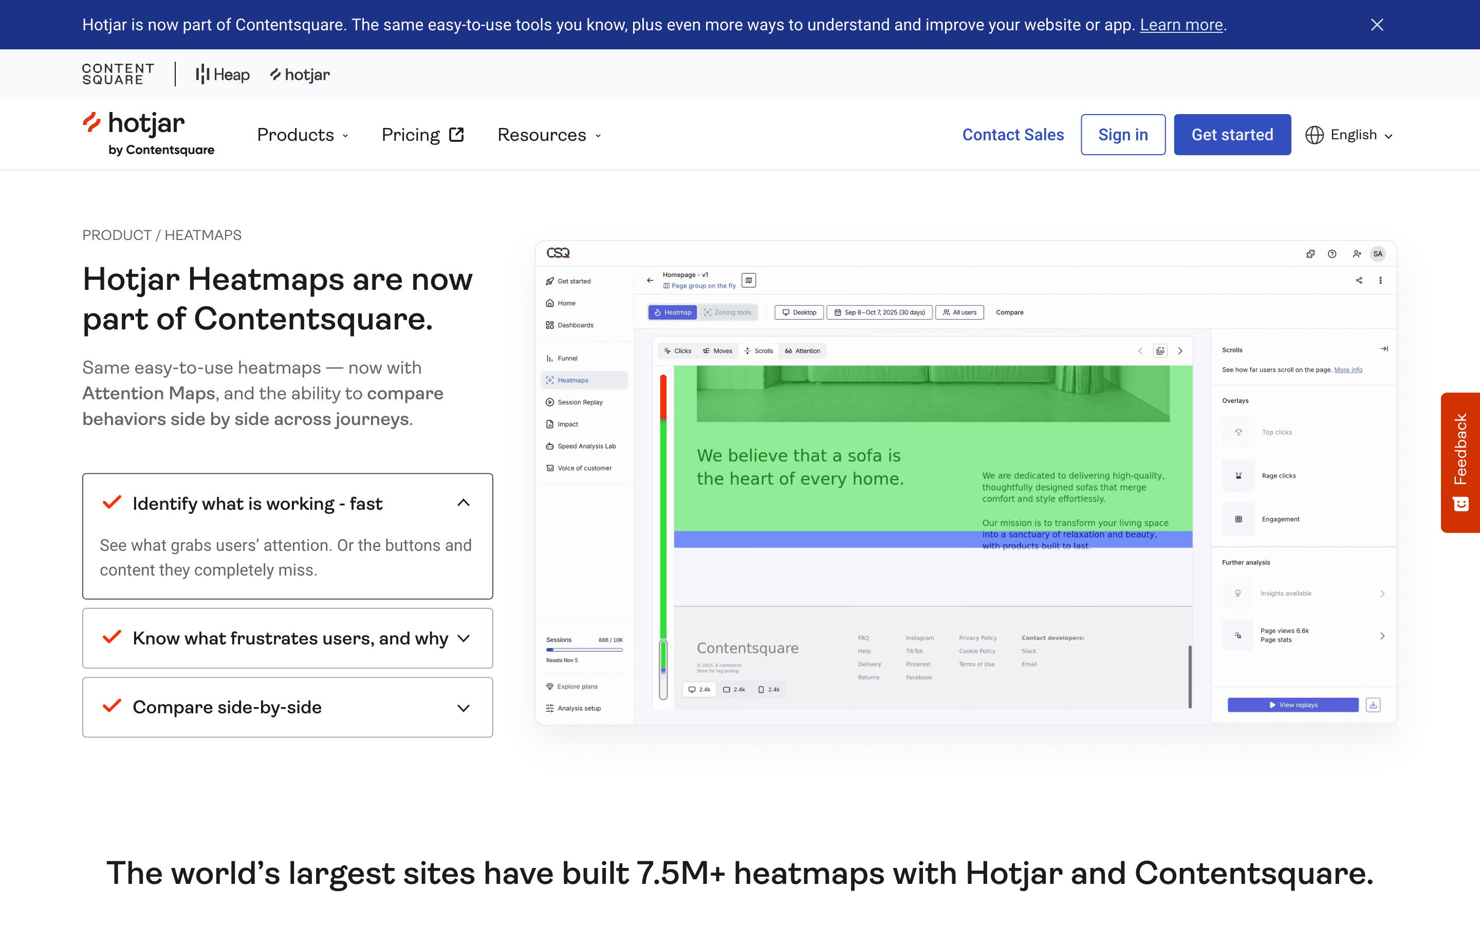Open Speed Analysis Lab in sidebar
This screenshot has width=1480, height=925.
(x=580, y=447)
